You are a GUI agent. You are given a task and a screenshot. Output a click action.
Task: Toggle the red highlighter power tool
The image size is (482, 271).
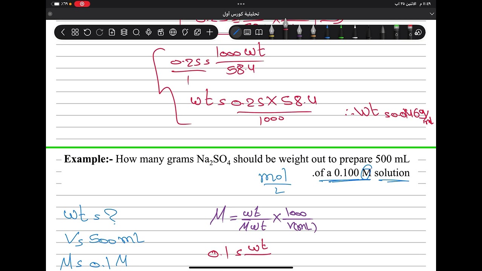pyautogui.click(x=410, y=32)
